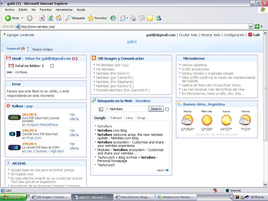
Task: Click the Gmail icon in widget header
Action: (8, 58)
